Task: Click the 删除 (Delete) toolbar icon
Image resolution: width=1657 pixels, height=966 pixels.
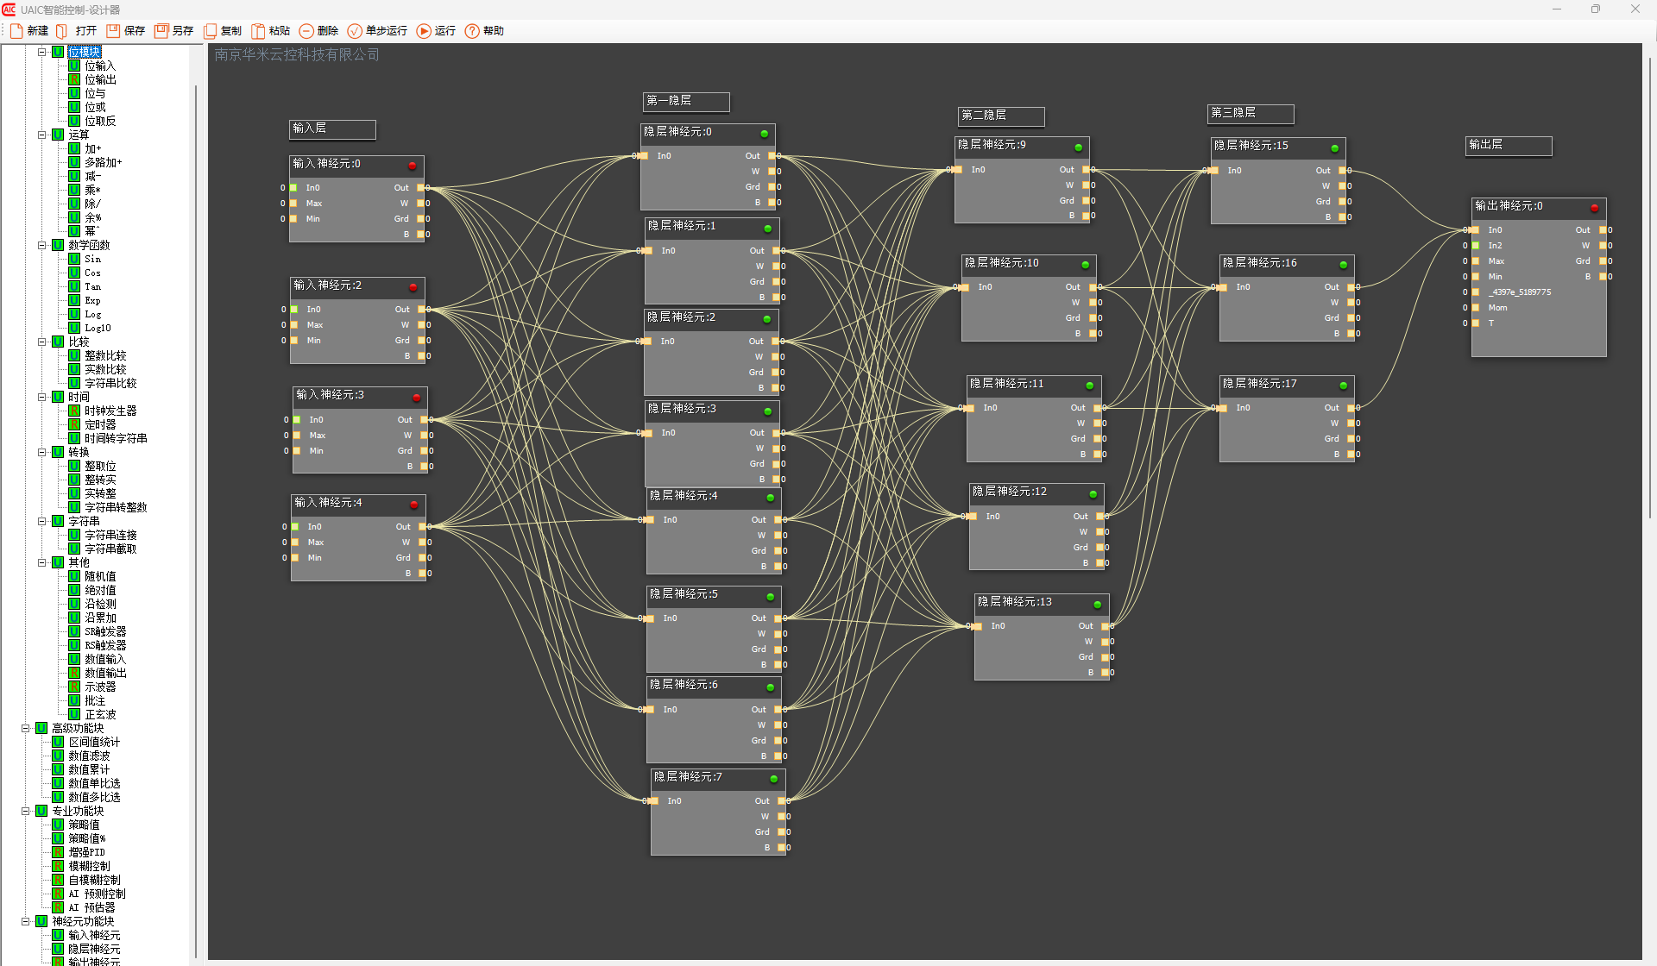Action: 306,31
